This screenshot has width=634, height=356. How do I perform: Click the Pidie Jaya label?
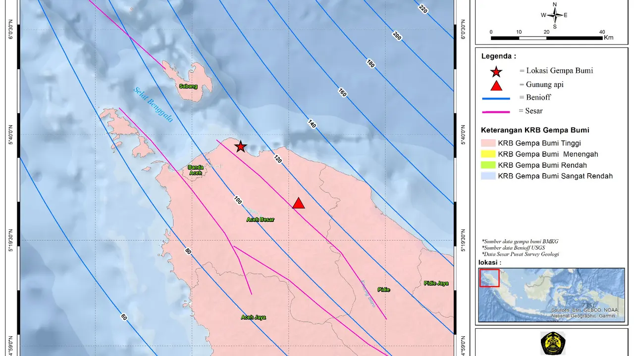click(x=436, y=283)
